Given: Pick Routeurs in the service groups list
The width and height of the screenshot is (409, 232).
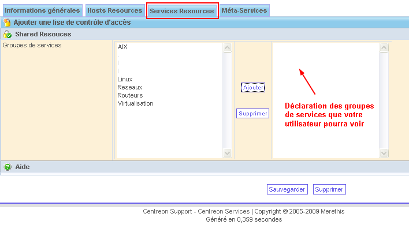Looking at the screenshot, I should coord(130,95).
